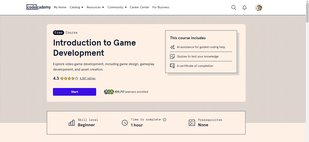Click the certificate of completion icon
Screen dimensions: 309x142
pyautogui.click(x=172, y=66)
